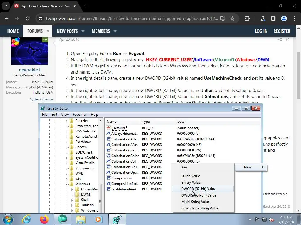This screenshot has height=225, width=301.
Task: Choose Binary Value menu entry
Action: coord(203,183)
